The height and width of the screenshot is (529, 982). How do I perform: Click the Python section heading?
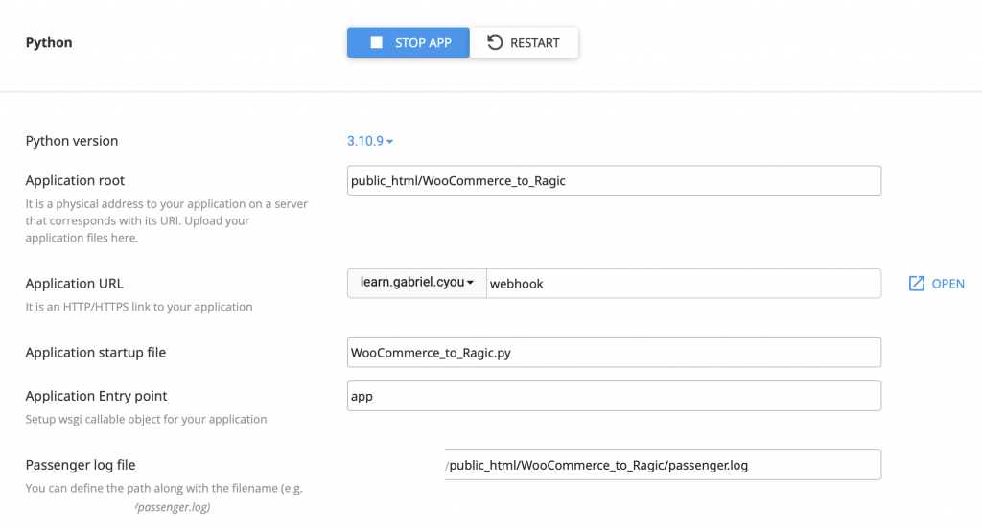[49, 43]
